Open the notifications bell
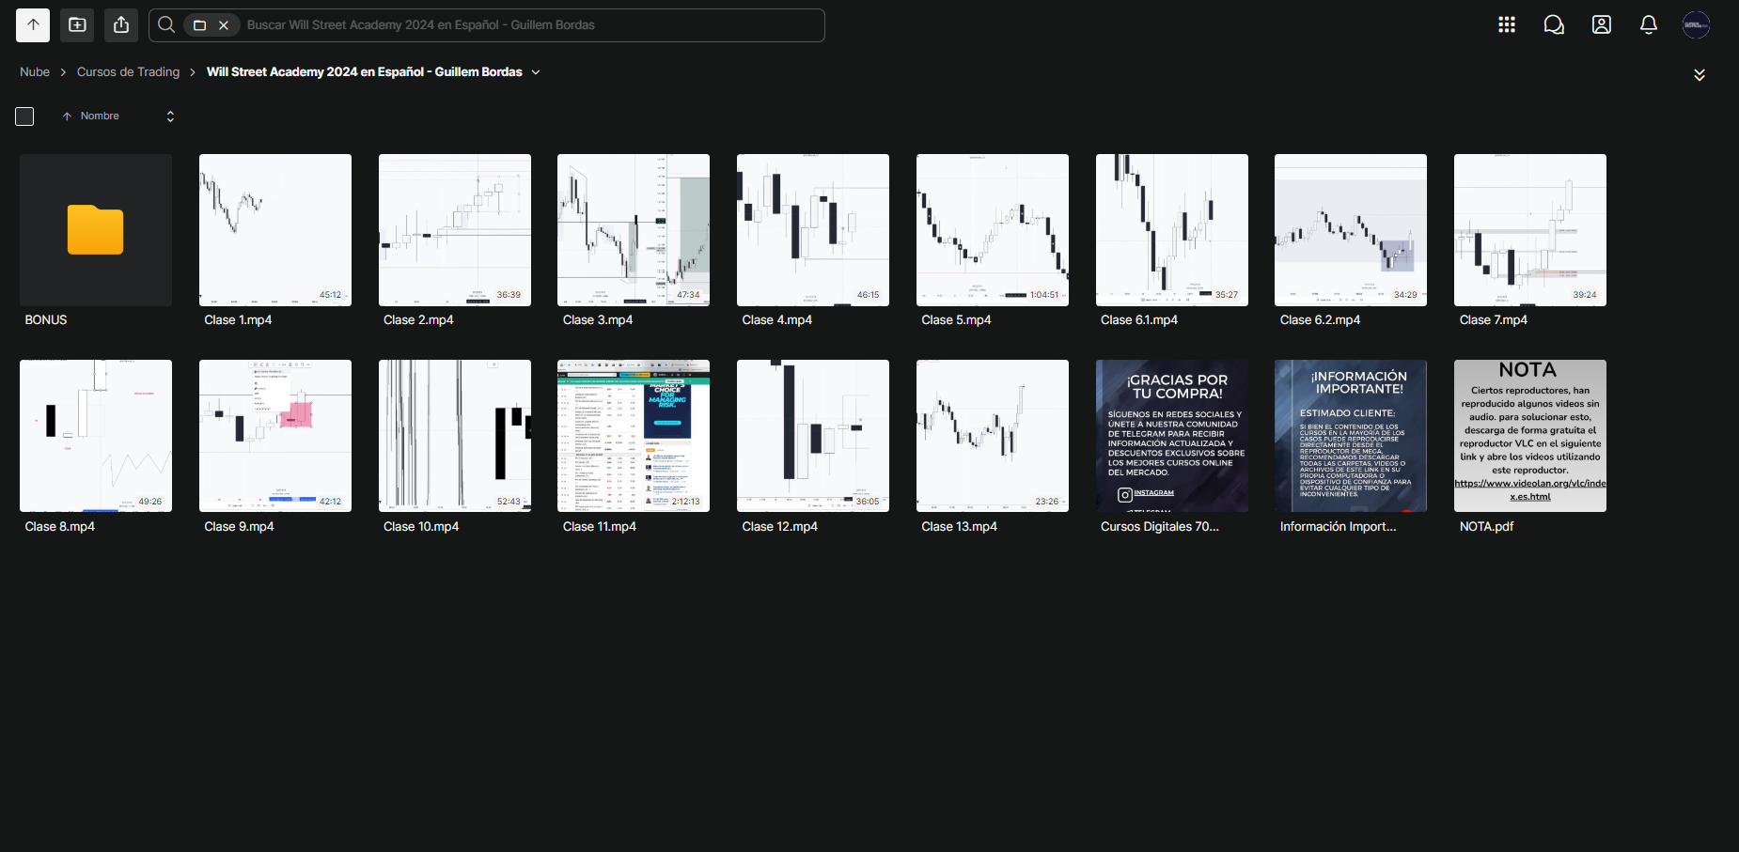 pos(1649,25)
